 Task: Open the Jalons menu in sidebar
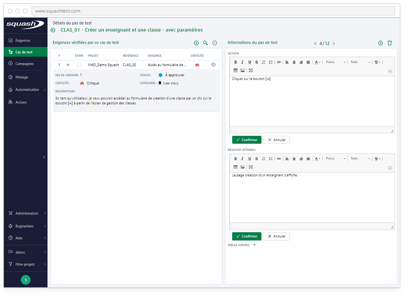coord(26,252)
